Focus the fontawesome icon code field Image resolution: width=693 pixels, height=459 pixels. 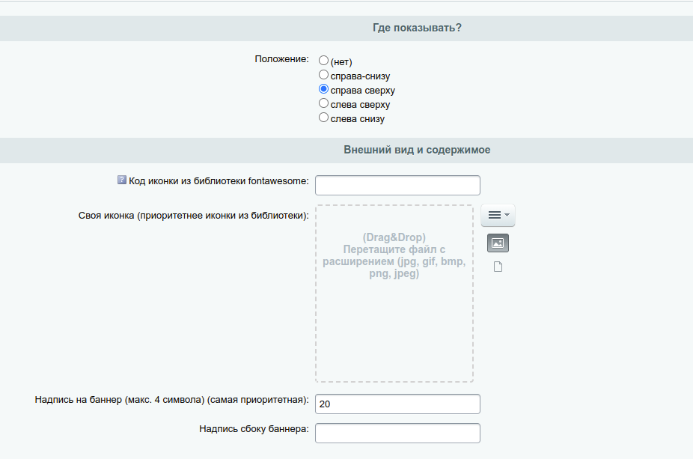[x=398, y=185]
